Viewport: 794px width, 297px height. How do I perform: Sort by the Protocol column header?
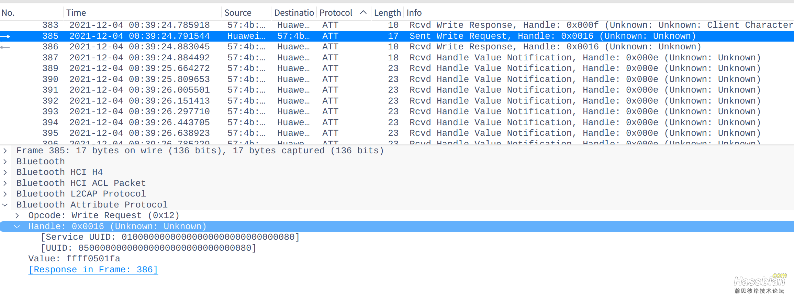pos(336,13)
